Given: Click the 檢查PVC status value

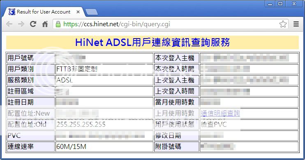Looking at the screenshot, I should [214, 124].
